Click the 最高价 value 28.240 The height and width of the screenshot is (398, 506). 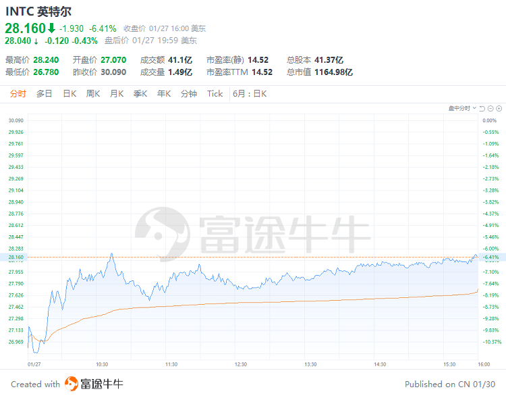pyautogui.click(x=46, y=60)
